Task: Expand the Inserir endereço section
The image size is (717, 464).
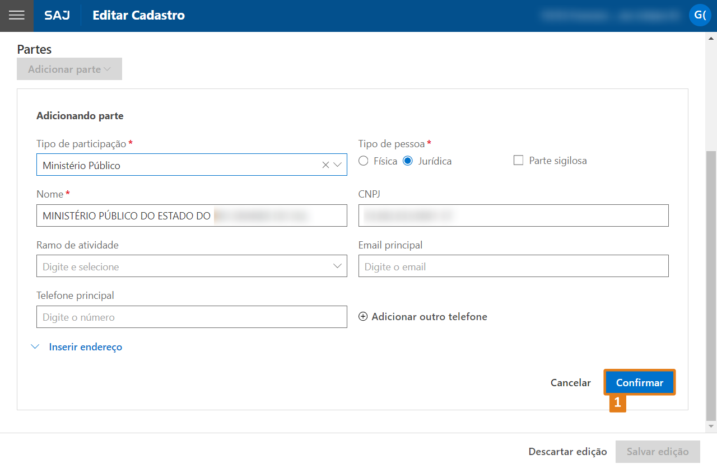Action: click(85, 347)
